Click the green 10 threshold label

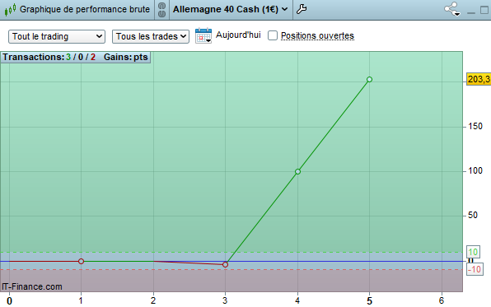tap(473, 252)
